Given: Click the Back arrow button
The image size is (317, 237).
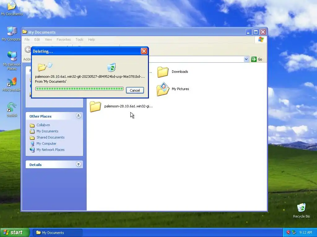Looking at the screenshot, I should 28,49.
